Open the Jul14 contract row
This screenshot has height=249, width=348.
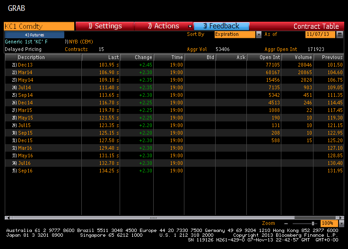tap(174, 87)
